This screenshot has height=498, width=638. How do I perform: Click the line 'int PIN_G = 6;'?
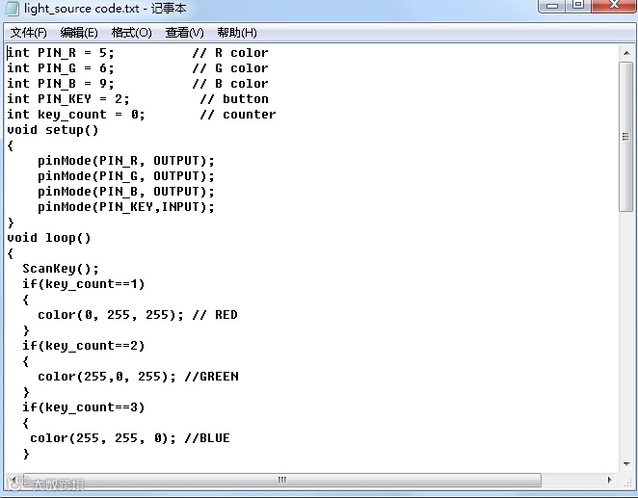pos(61,68)
